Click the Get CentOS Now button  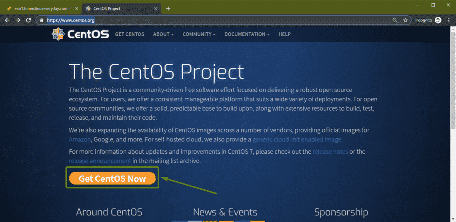112,178
